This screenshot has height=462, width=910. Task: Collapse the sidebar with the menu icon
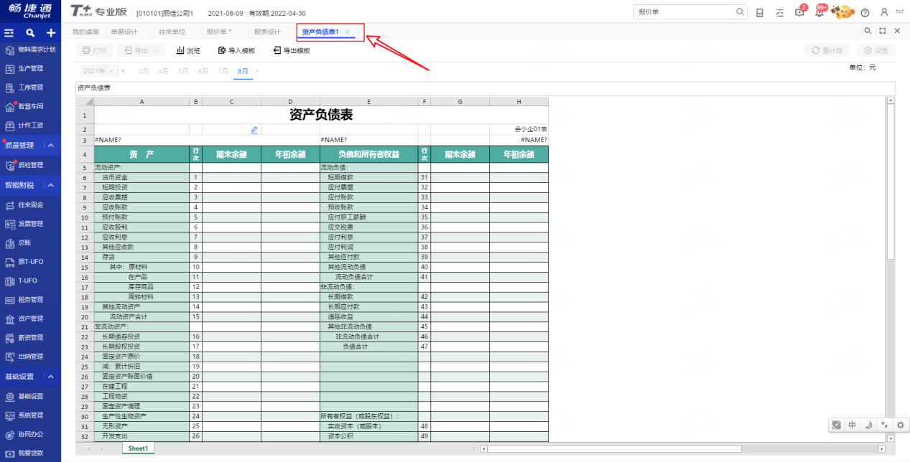[9, 33]
